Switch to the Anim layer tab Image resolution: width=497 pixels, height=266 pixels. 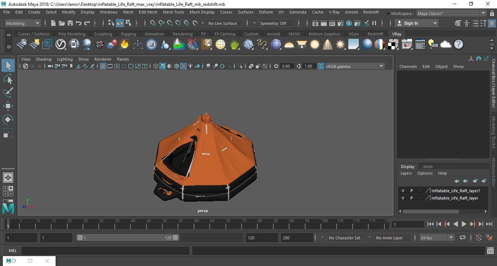pos(428,167)
